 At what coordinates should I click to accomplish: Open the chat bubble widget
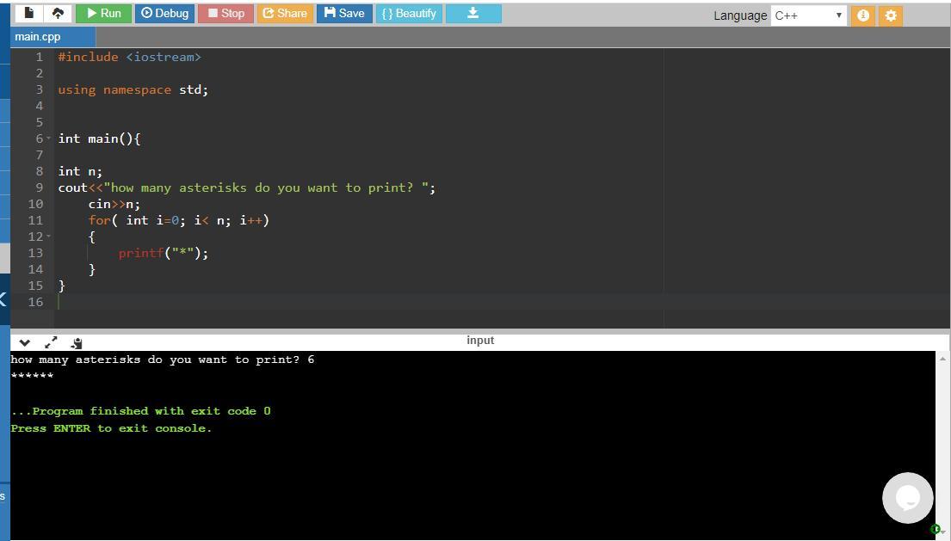pos(907,498)
